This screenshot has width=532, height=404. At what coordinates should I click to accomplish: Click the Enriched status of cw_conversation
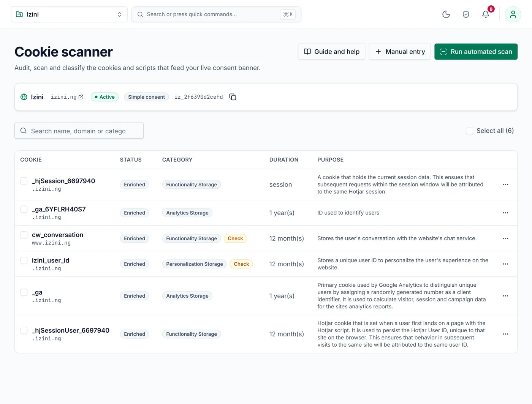pyautogui.click(x=135, y=238)
